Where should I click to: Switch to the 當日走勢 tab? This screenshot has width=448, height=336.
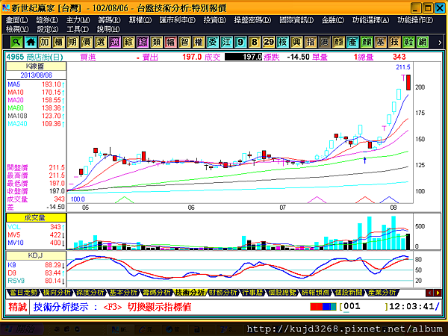(24, 292)
